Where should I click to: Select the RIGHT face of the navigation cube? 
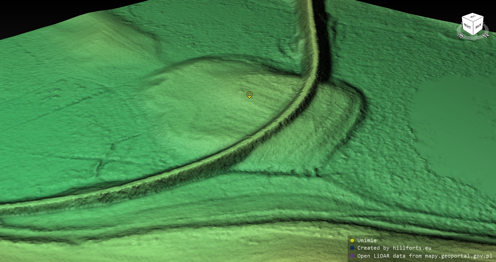tap(467, 26)
